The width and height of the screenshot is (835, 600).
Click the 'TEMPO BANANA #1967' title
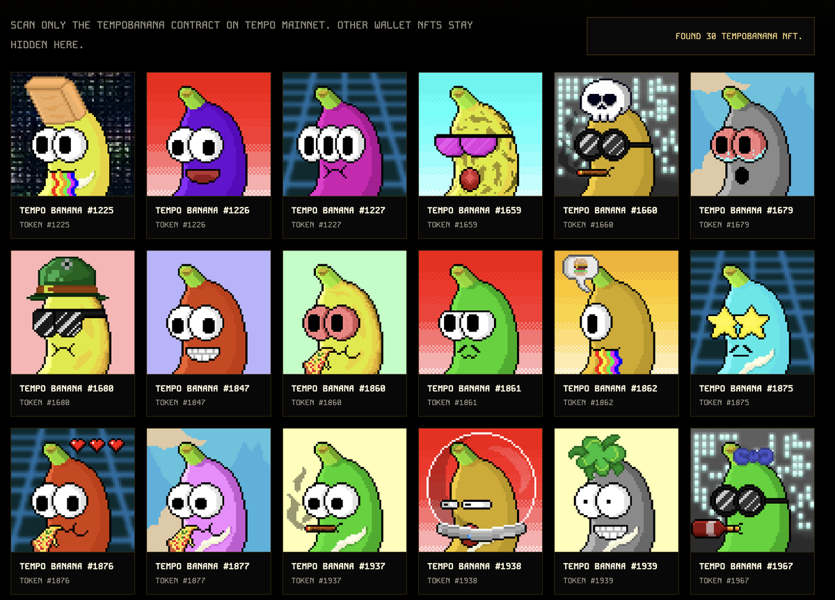pos(746,567)
